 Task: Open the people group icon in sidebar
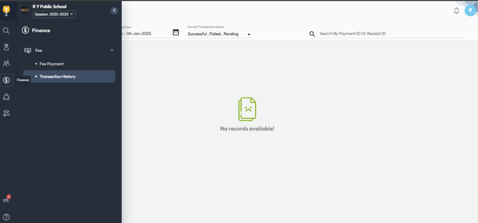7,63
